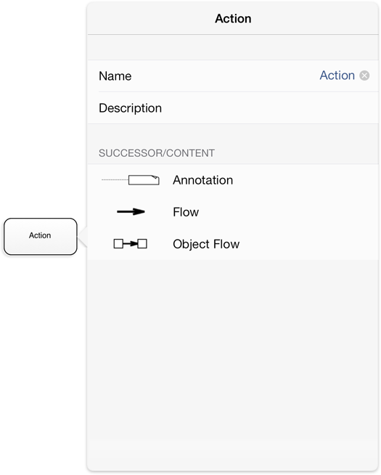The image size is (381, 475).
Task: Tap the Description label
Action: [x=130, y=108]
